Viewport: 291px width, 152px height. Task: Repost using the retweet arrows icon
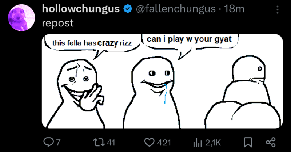pyautogui.click(x=99, y=142)
